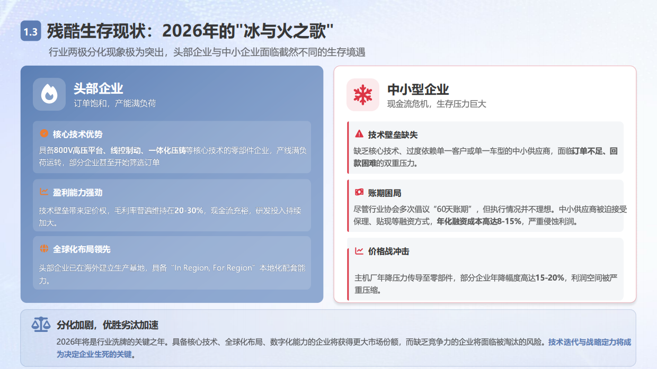657x369 pixels.
Task: Click the paragraph mentioning 800V高压平台
Action: click(173, 157)
